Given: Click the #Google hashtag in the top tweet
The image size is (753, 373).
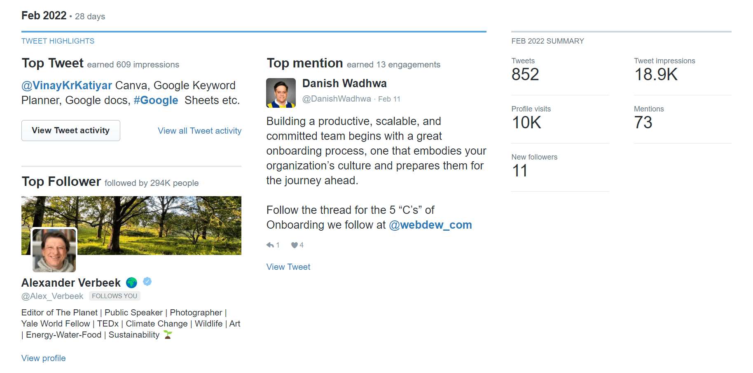Looking at the screenshot, I should [156, 100].
